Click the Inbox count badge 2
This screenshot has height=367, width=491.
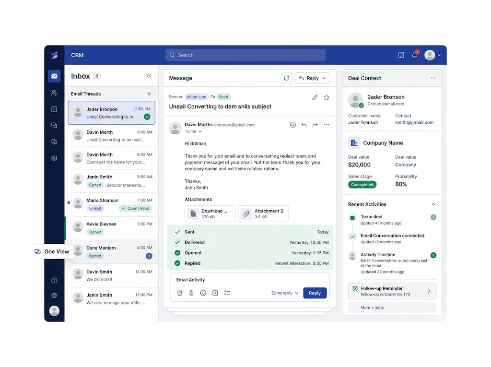[x=97, y=76]
